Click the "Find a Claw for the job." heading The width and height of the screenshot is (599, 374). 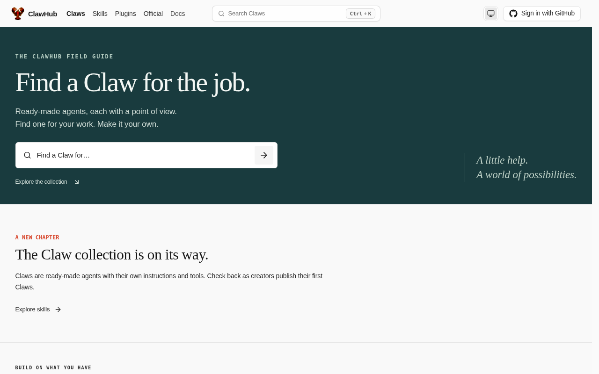[133, 82]
